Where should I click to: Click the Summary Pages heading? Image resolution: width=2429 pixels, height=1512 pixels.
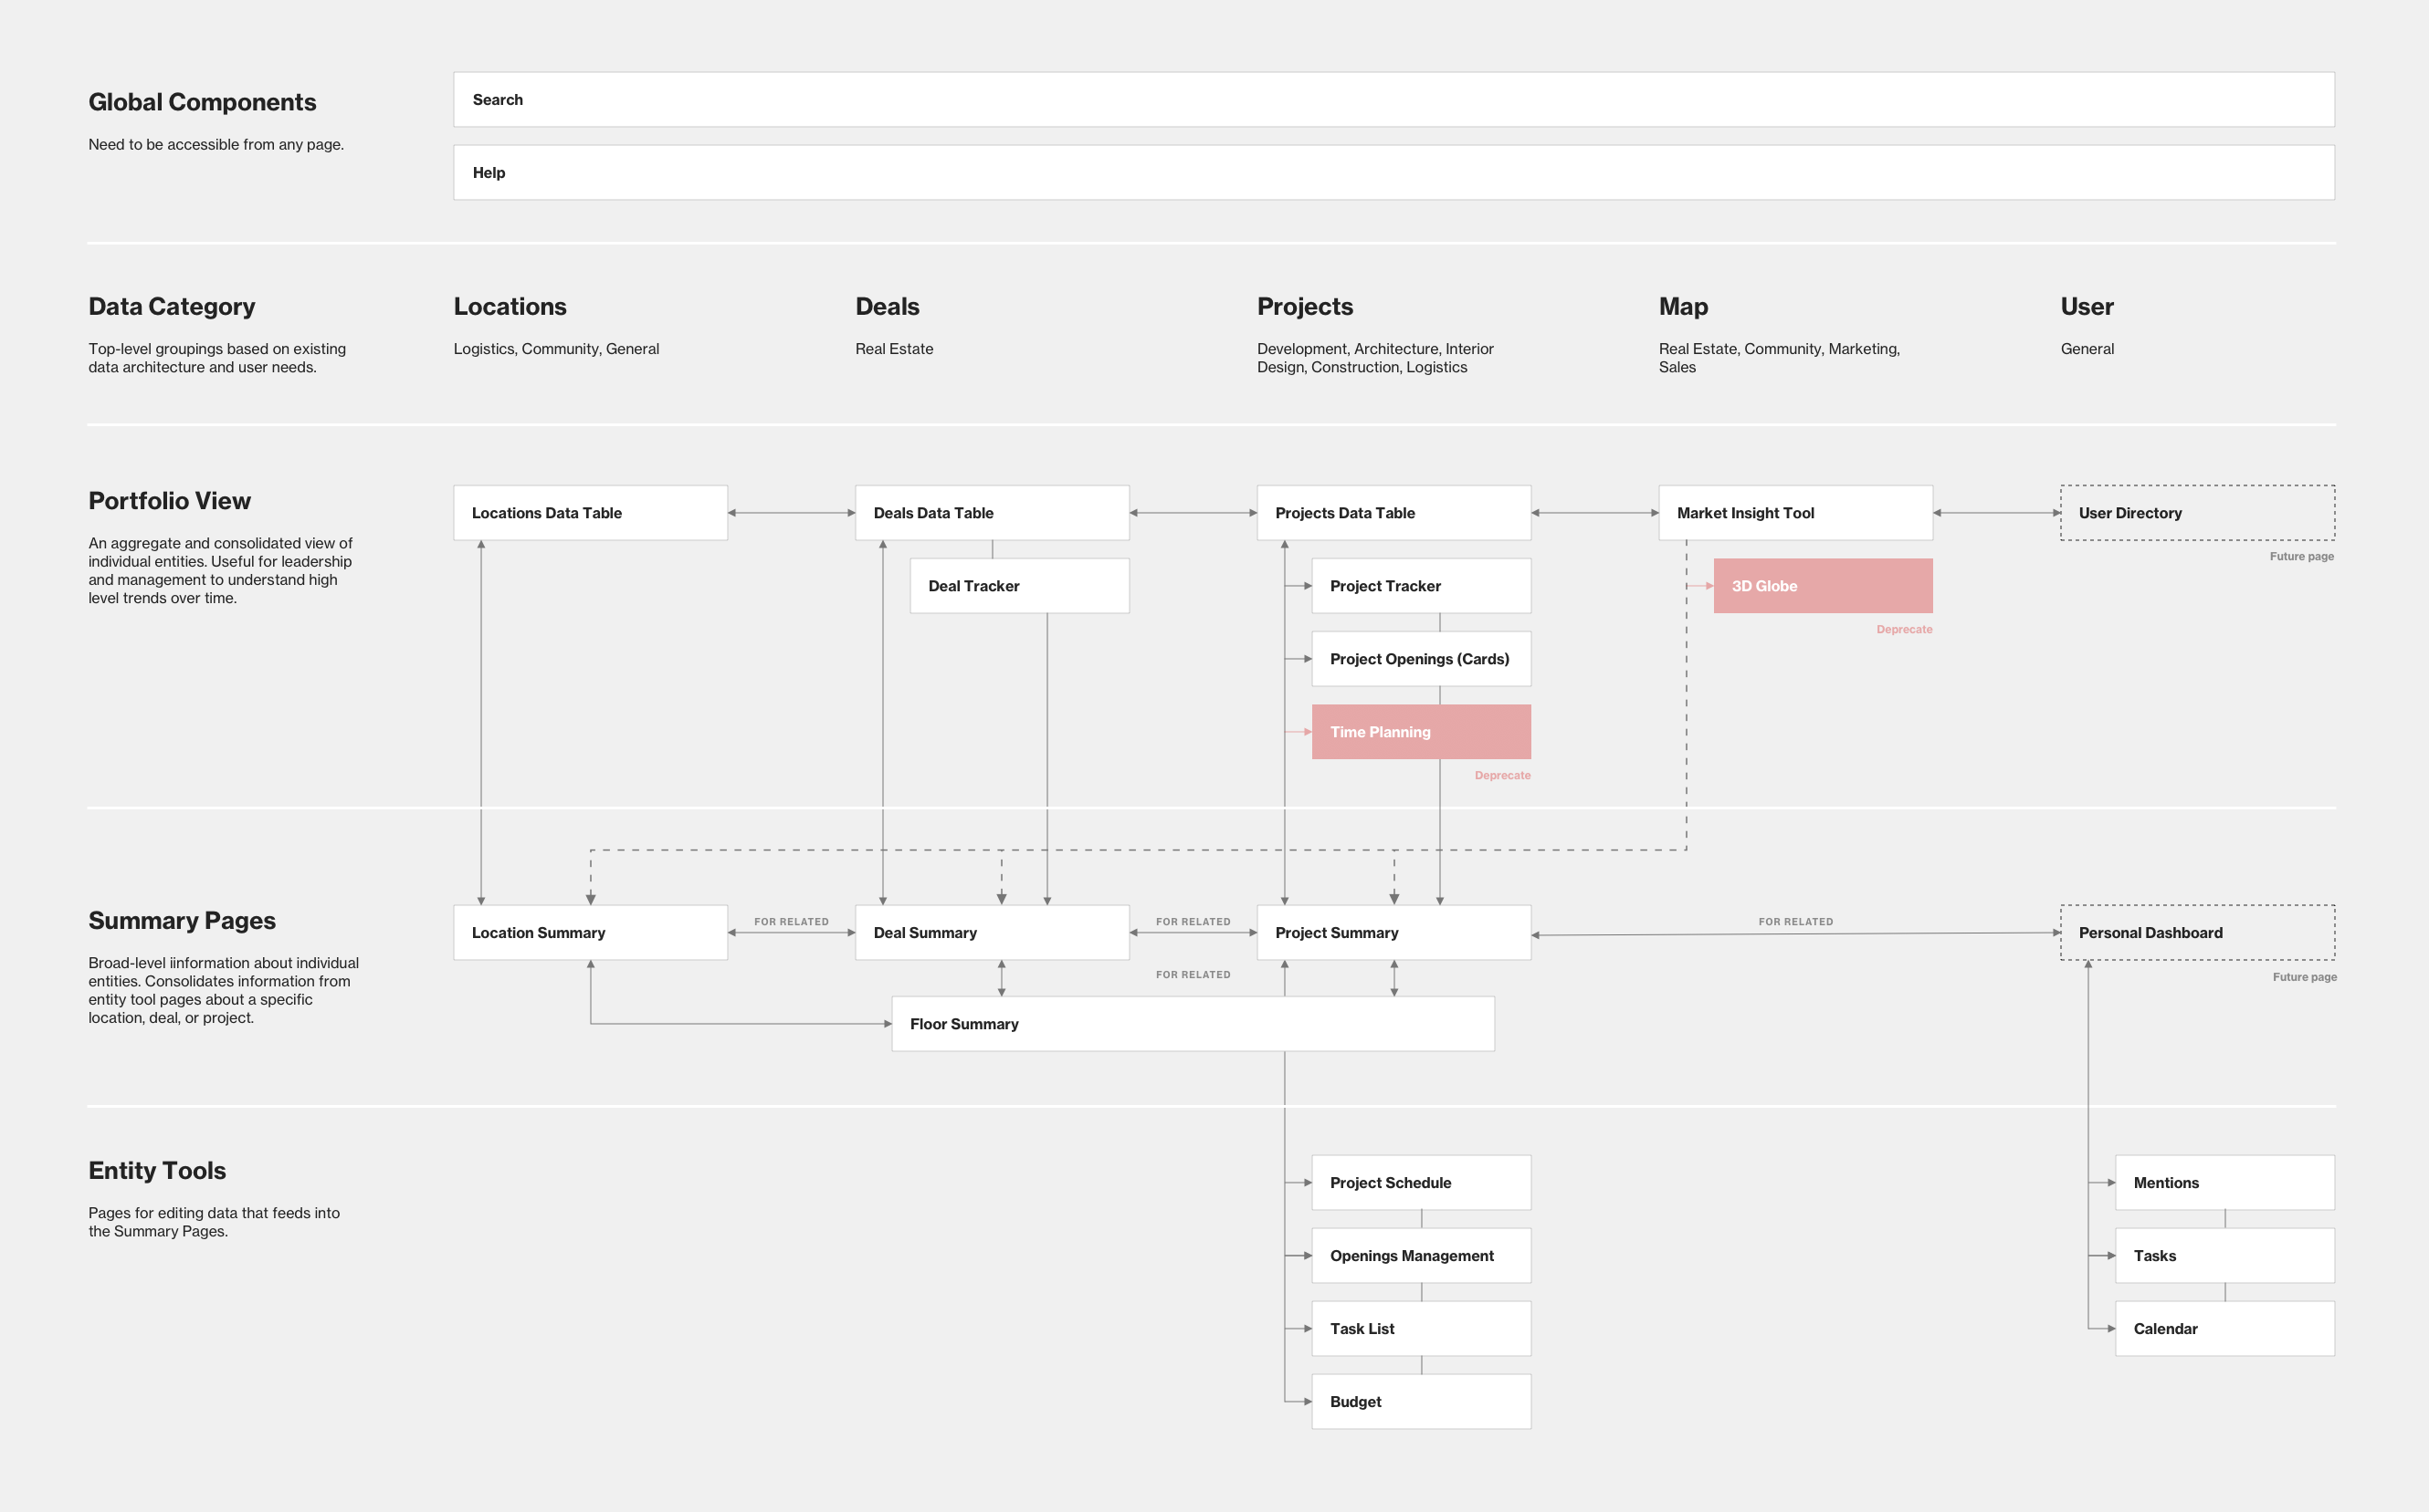click(x=182, y=921)
